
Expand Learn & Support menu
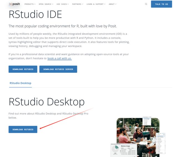tap(96, 4)
